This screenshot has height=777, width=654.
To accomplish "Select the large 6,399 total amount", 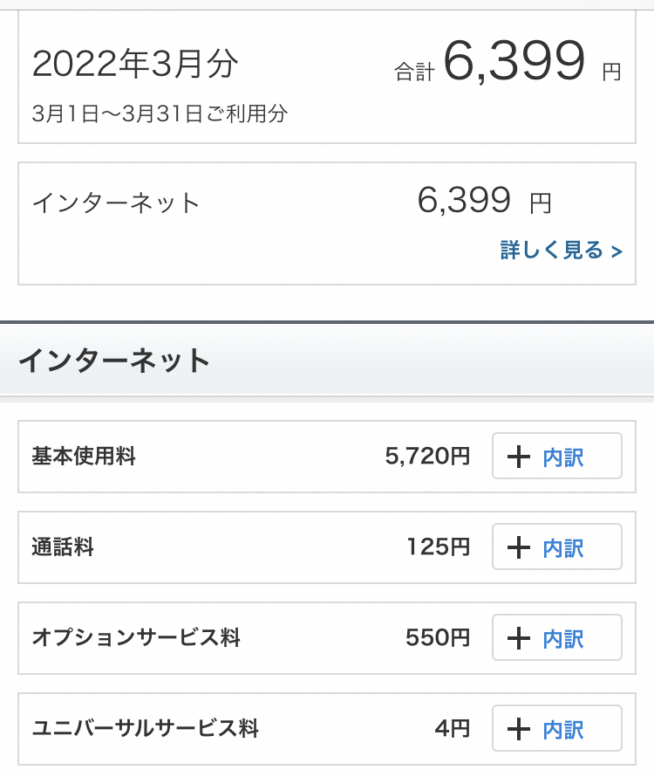I will (514, 63).
